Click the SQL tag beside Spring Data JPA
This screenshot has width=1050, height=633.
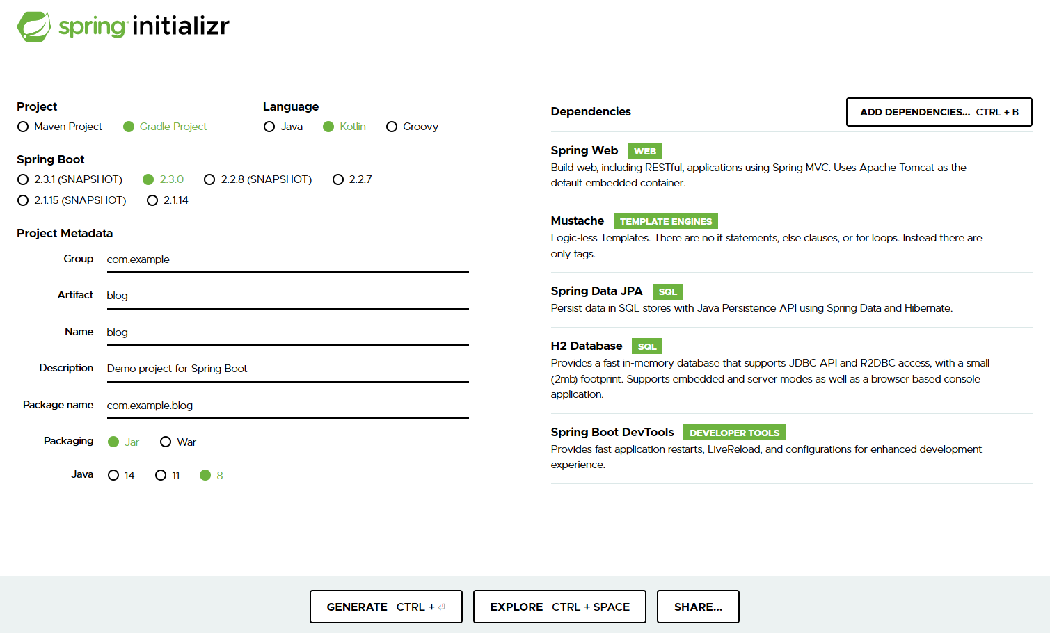coord(668,291)
